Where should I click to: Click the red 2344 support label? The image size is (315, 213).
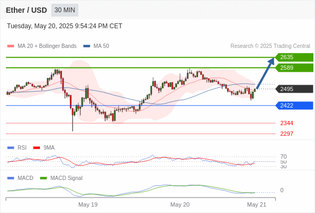coord(287,123)
